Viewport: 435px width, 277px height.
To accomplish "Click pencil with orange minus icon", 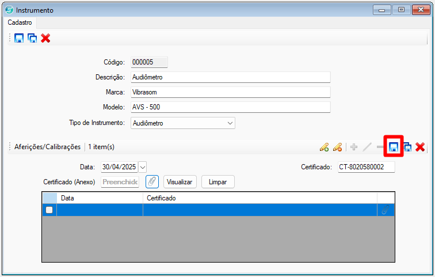I will [338, 147].
